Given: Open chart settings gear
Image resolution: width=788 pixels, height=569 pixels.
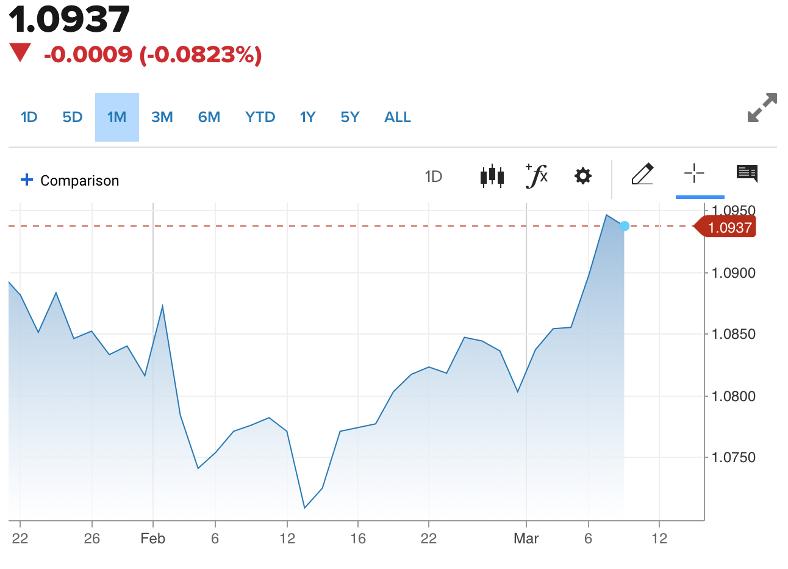Looking at the screenshot, I should (x=583, y=176).
